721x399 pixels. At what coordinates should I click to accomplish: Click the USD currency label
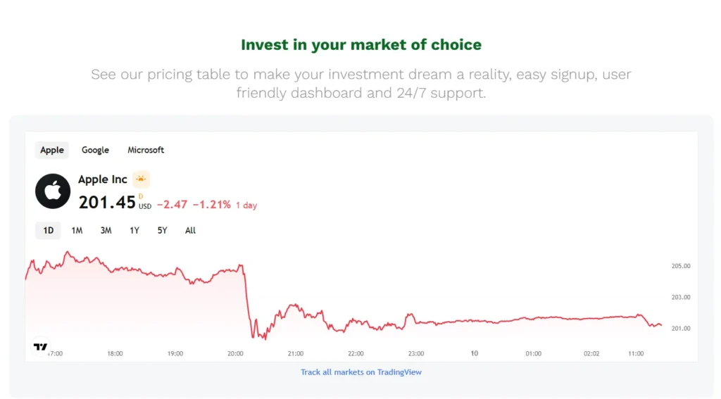(145, 207)
